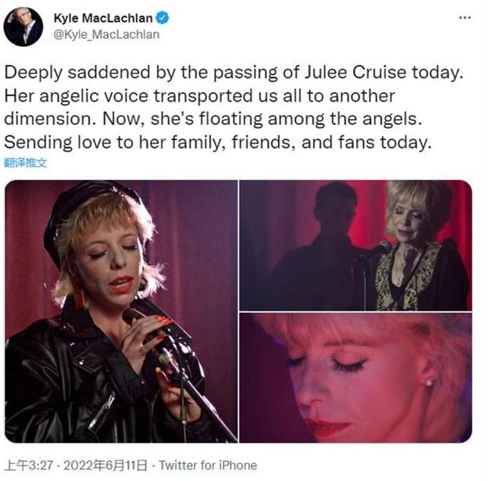The height and width of the screenshot is (481, 500).
Task: Open the large left photo with leather jacket
Action: 121,311
